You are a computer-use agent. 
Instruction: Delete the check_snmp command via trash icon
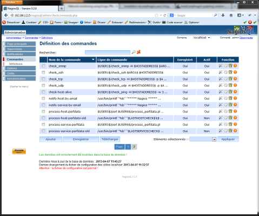point(230,66)
